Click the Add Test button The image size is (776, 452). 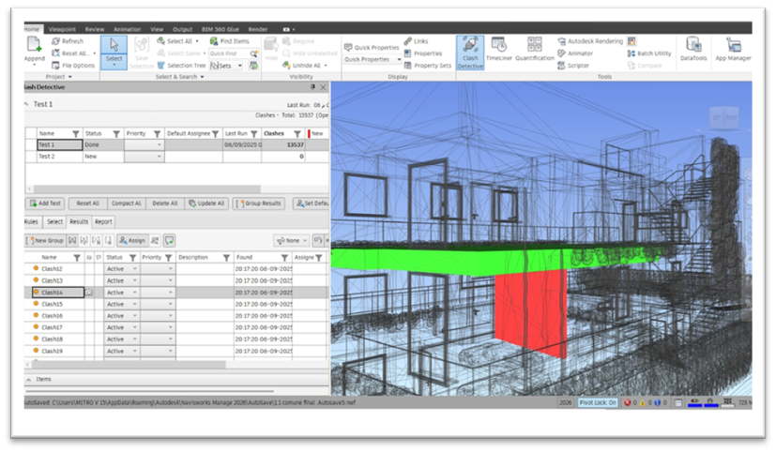45,203
